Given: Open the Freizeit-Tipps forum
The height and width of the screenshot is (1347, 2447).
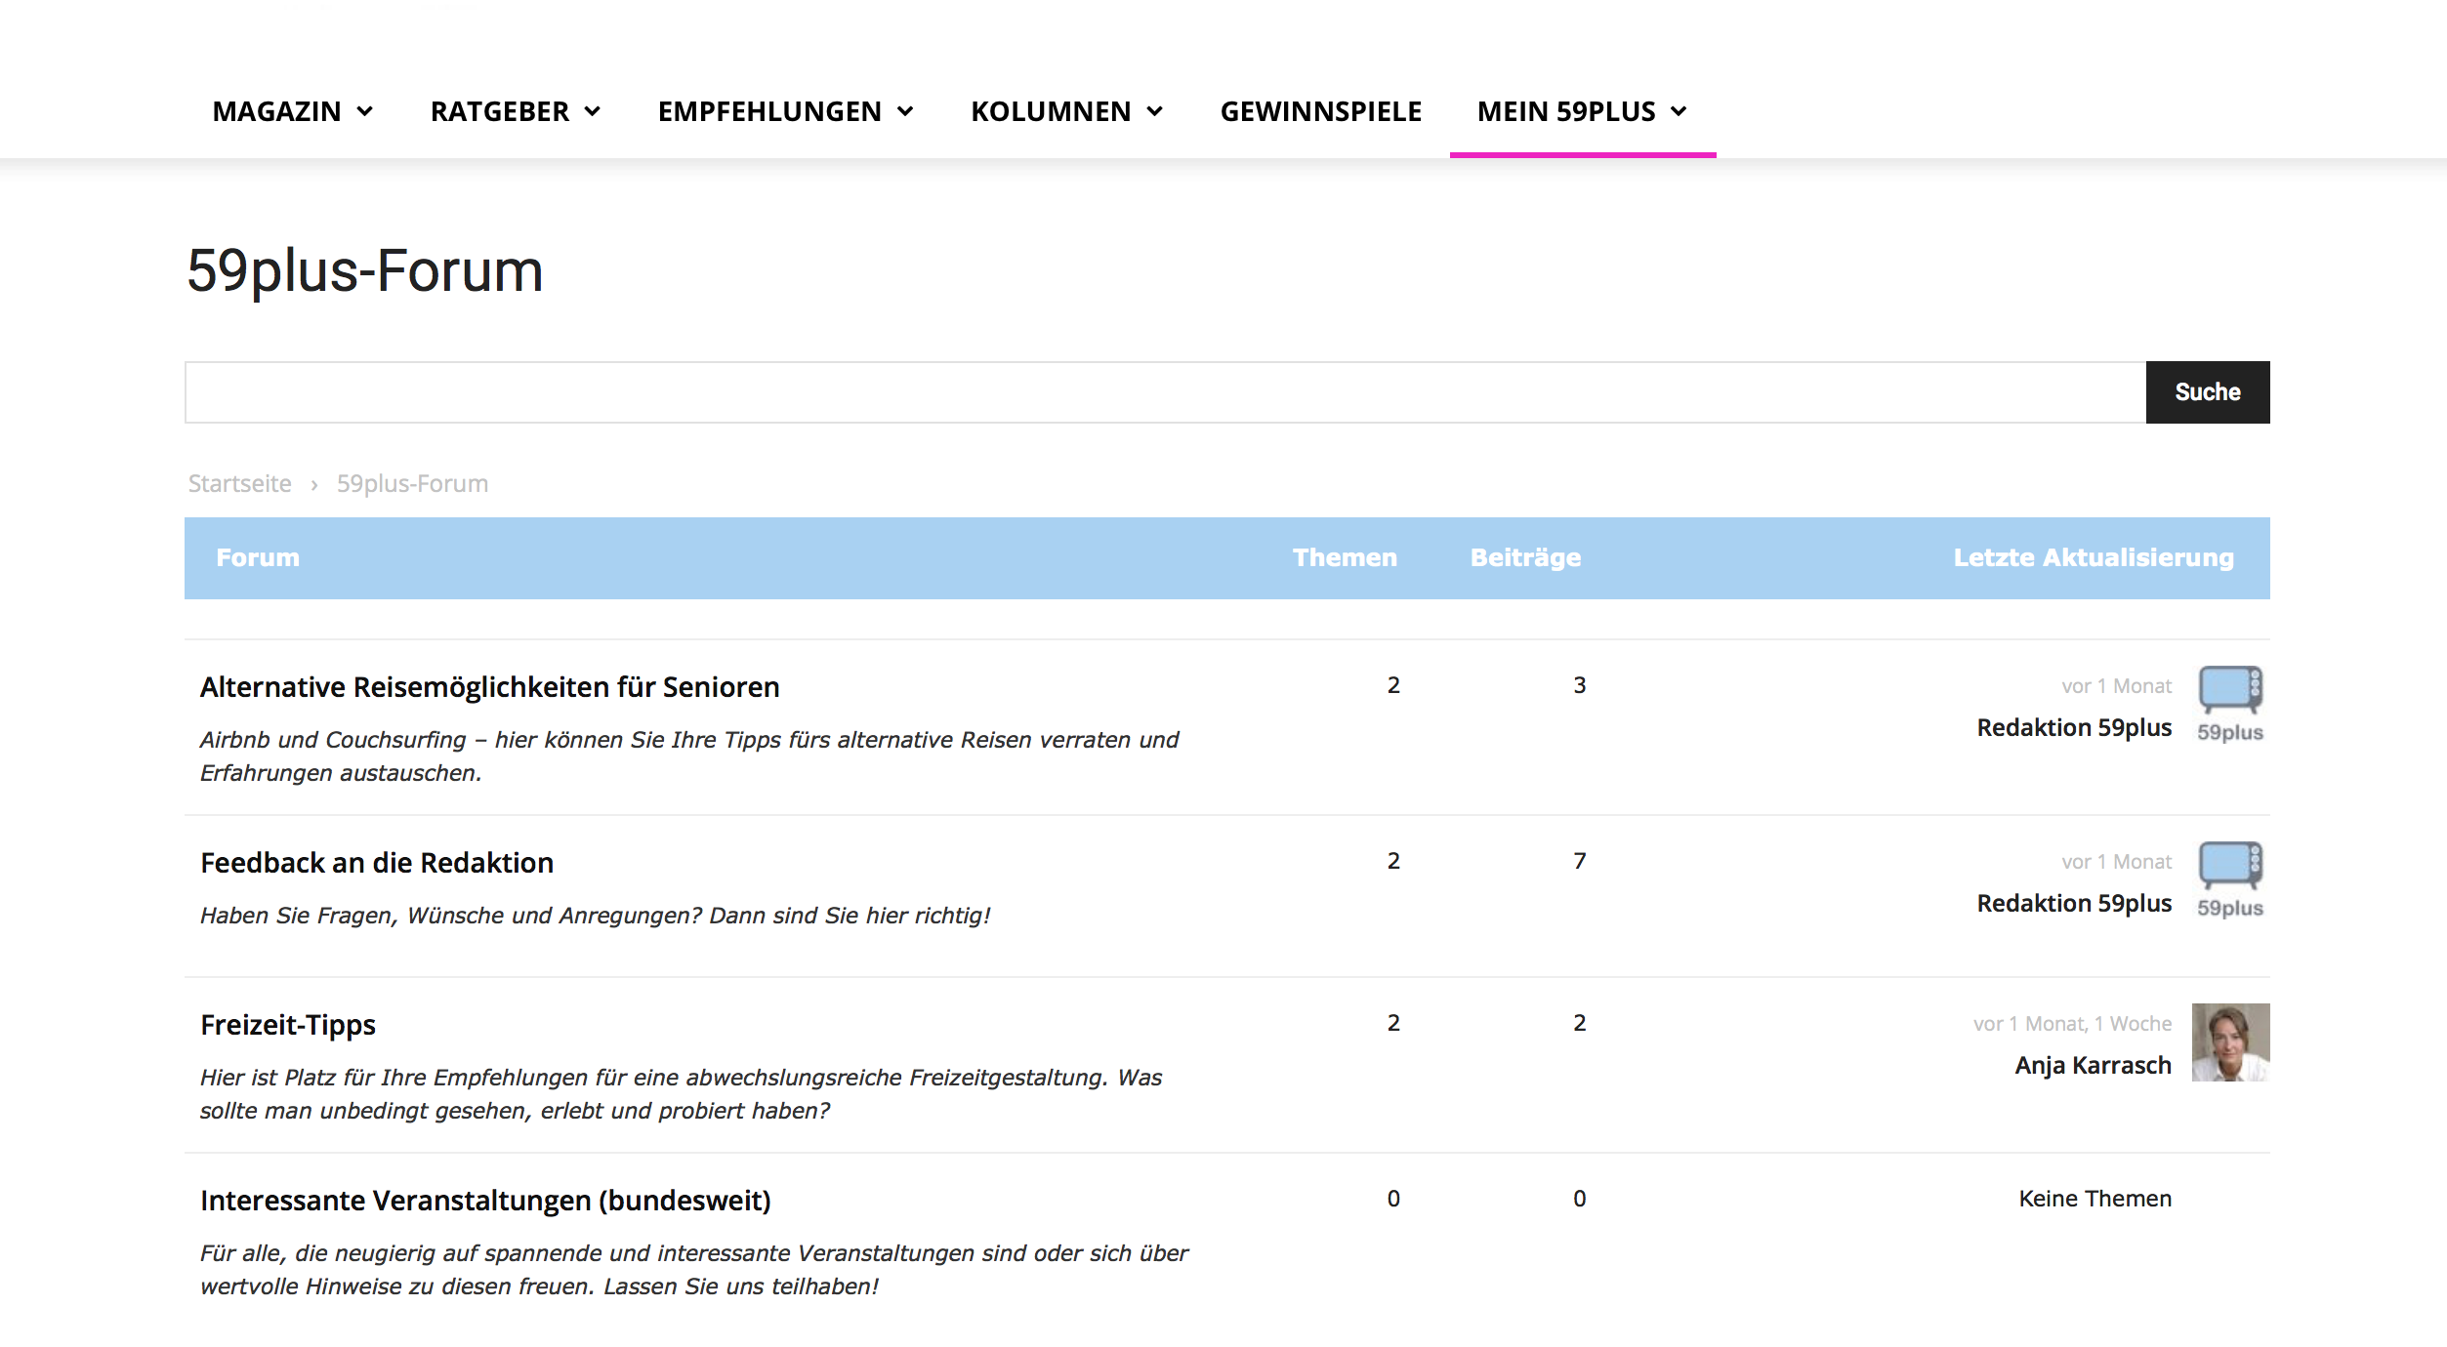Looking at the screenshot, I should tap(288, 1025).
